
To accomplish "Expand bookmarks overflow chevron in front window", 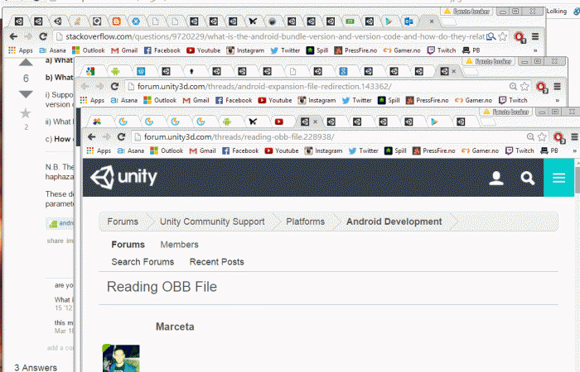I will pos(574,151).
